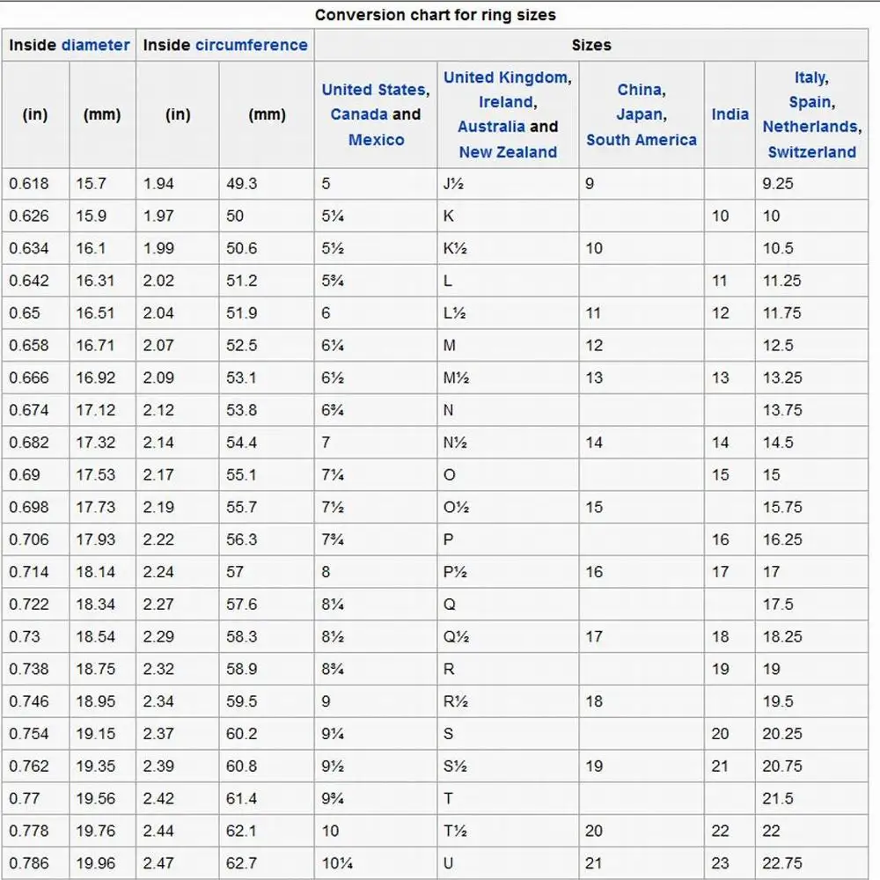Follow the Spain link

pyautogui.click(x=810, y=102)
